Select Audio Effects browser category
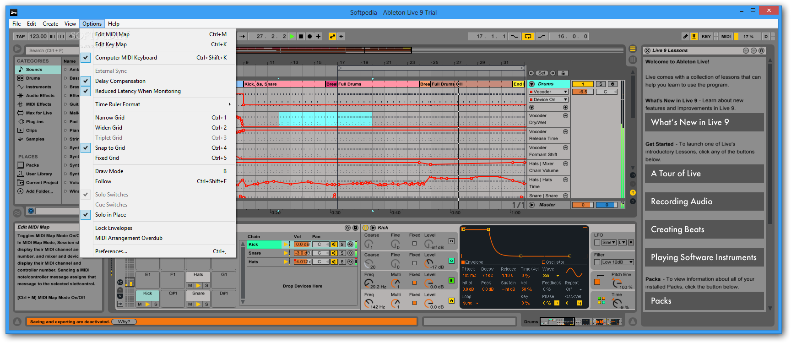The image size is (791, 343). coord(38,96)
